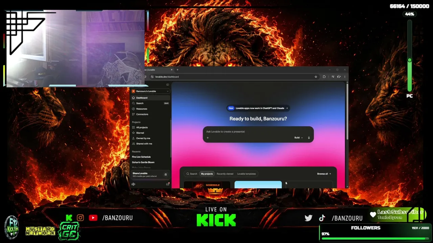Viewport: 433px width, 243px height.
Task: Show All projects in the sidebar
Action: (x=150, y=127)
